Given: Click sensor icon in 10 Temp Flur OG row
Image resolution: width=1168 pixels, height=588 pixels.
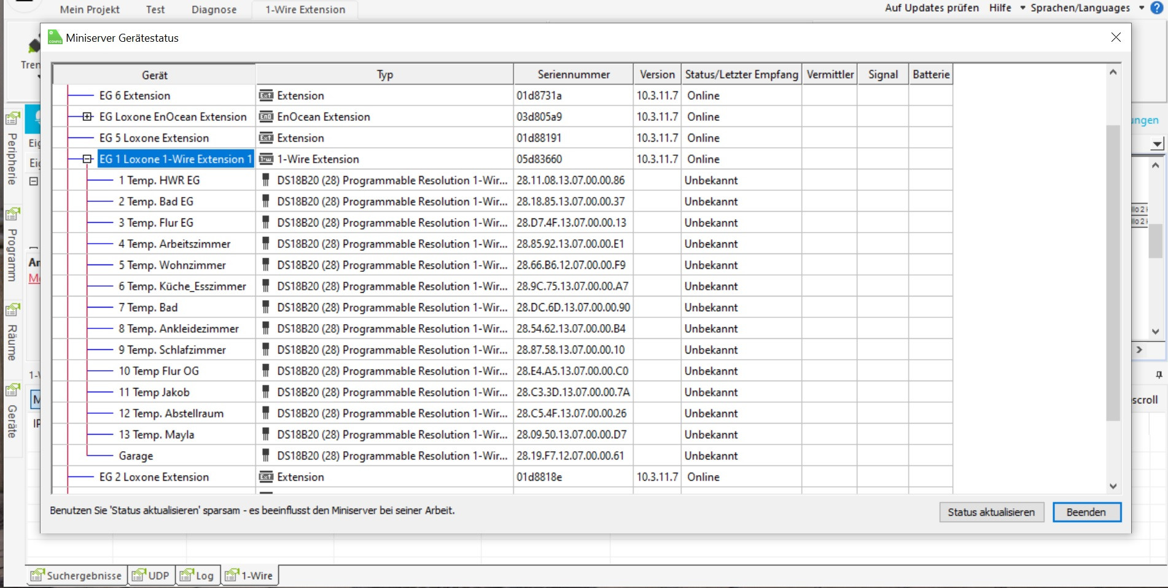Looking at the screenshot, I should pos(266,371).
